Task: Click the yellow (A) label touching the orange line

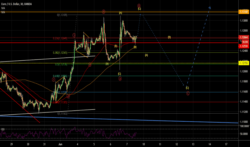Action: (120, 13)
